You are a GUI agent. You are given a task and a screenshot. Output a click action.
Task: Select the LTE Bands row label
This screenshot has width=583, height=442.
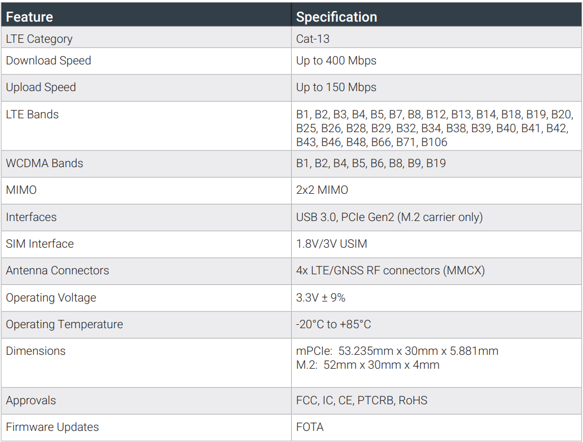[32, 114]
